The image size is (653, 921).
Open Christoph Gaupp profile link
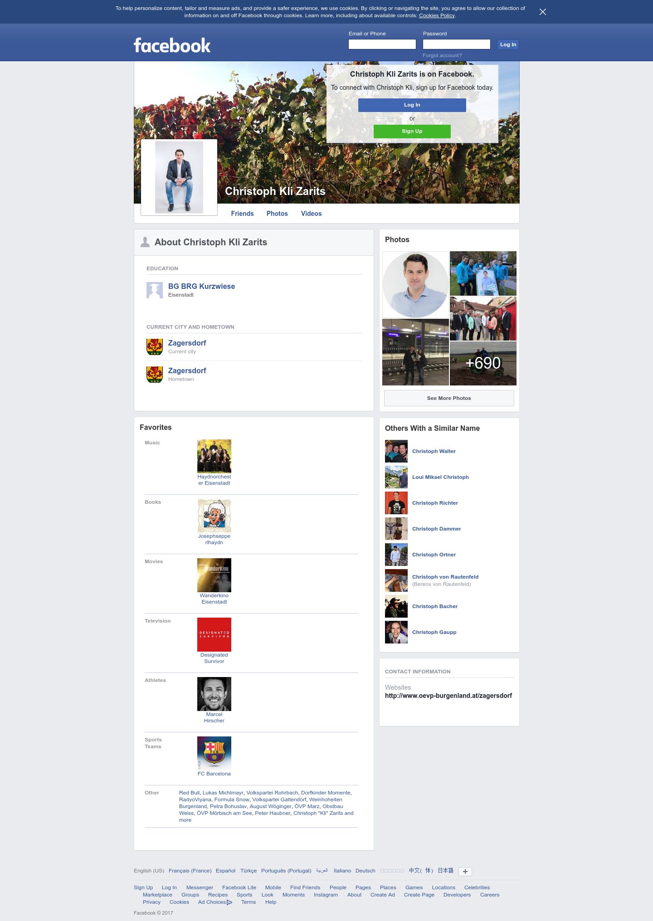point(434,632)
